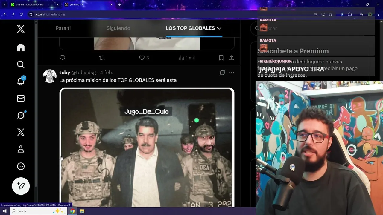
Task: Open txby's profile avatar
Action: point(50,76)
